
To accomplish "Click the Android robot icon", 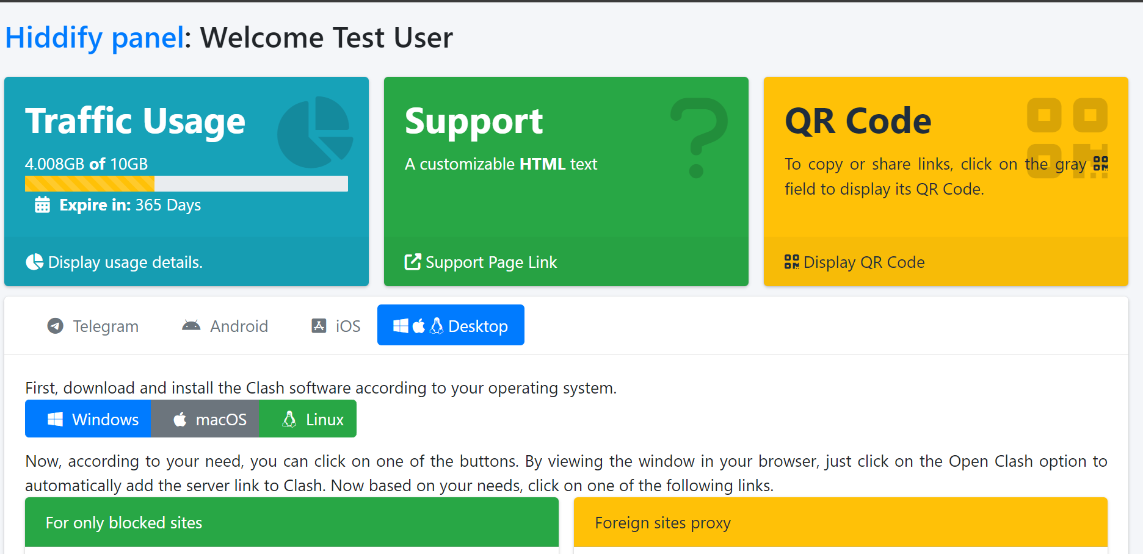I will [x=191, y=326].
